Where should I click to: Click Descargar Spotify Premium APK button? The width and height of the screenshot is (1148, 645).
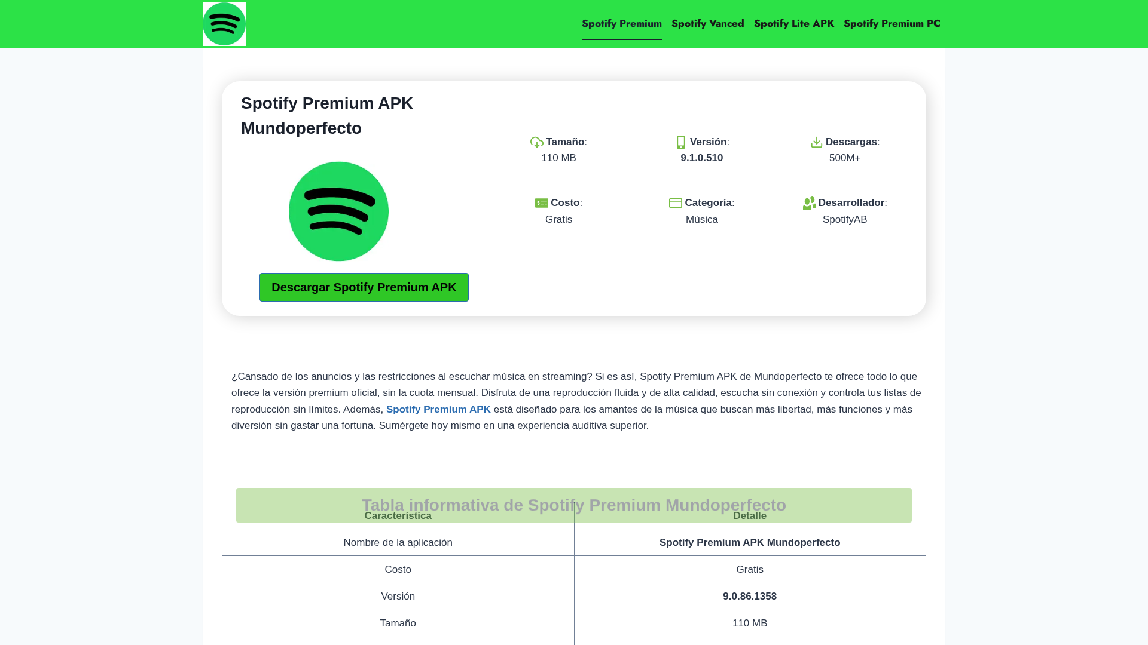click(364, 287)
